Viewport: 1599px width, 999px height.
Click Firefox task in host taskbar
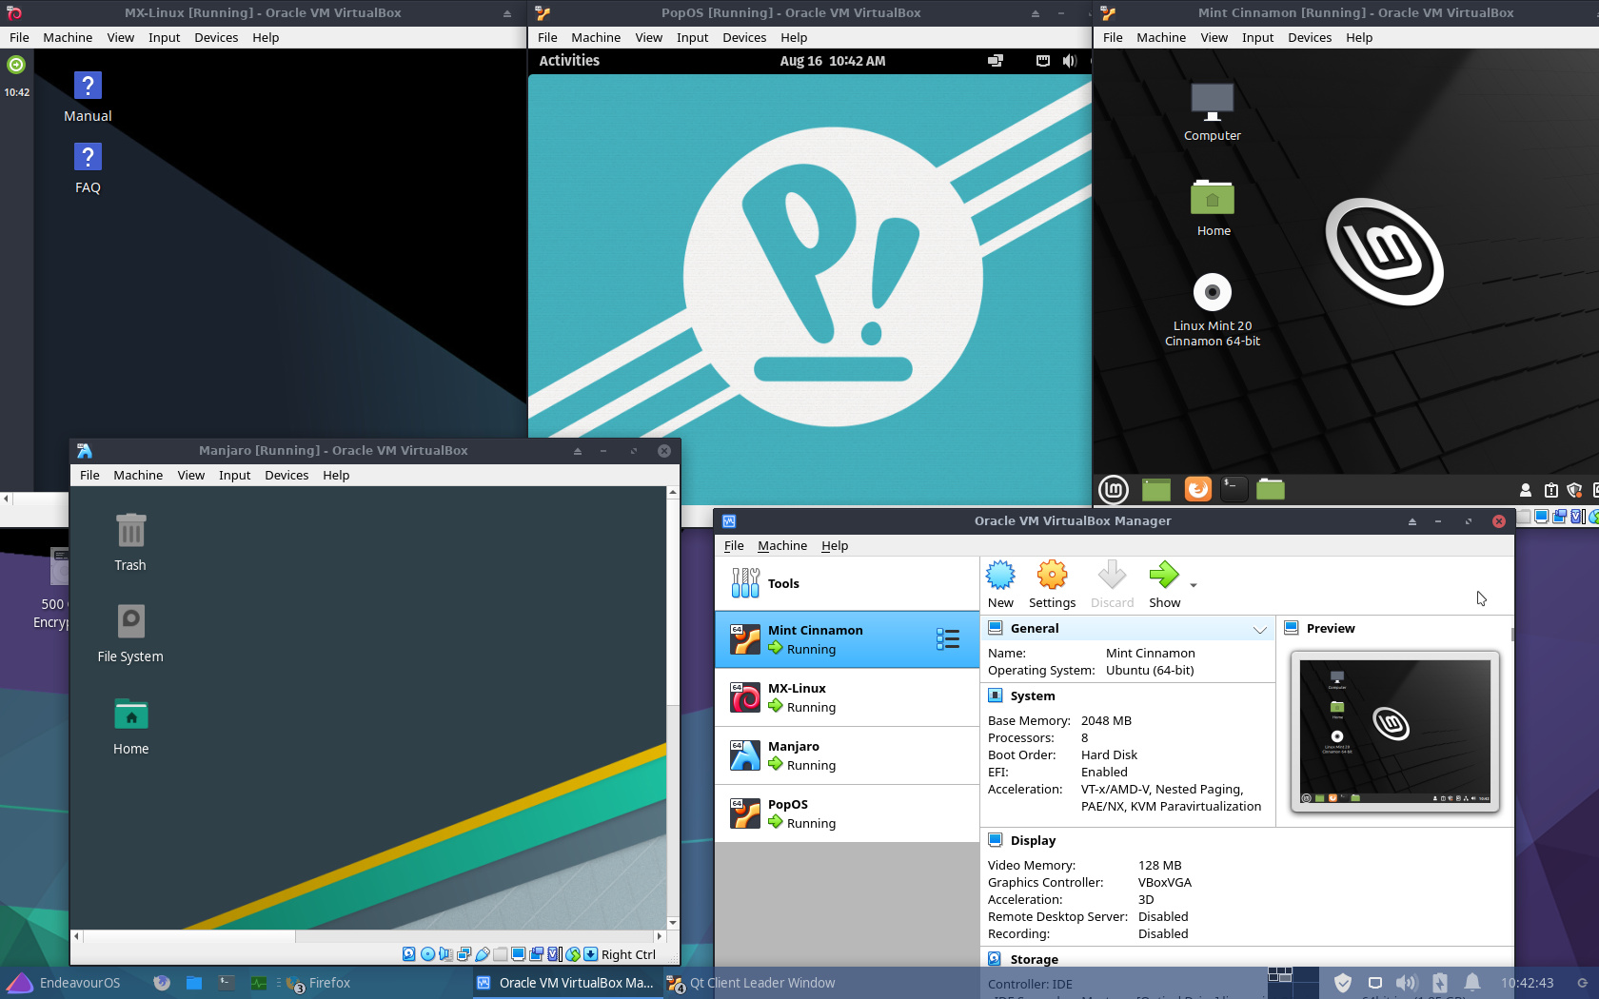tap(319, 983)
